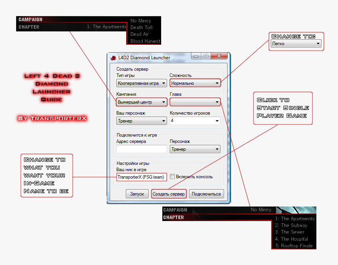Select Dead Air campaign
Screen dimensions: 338x265
[x=140, y=34]
